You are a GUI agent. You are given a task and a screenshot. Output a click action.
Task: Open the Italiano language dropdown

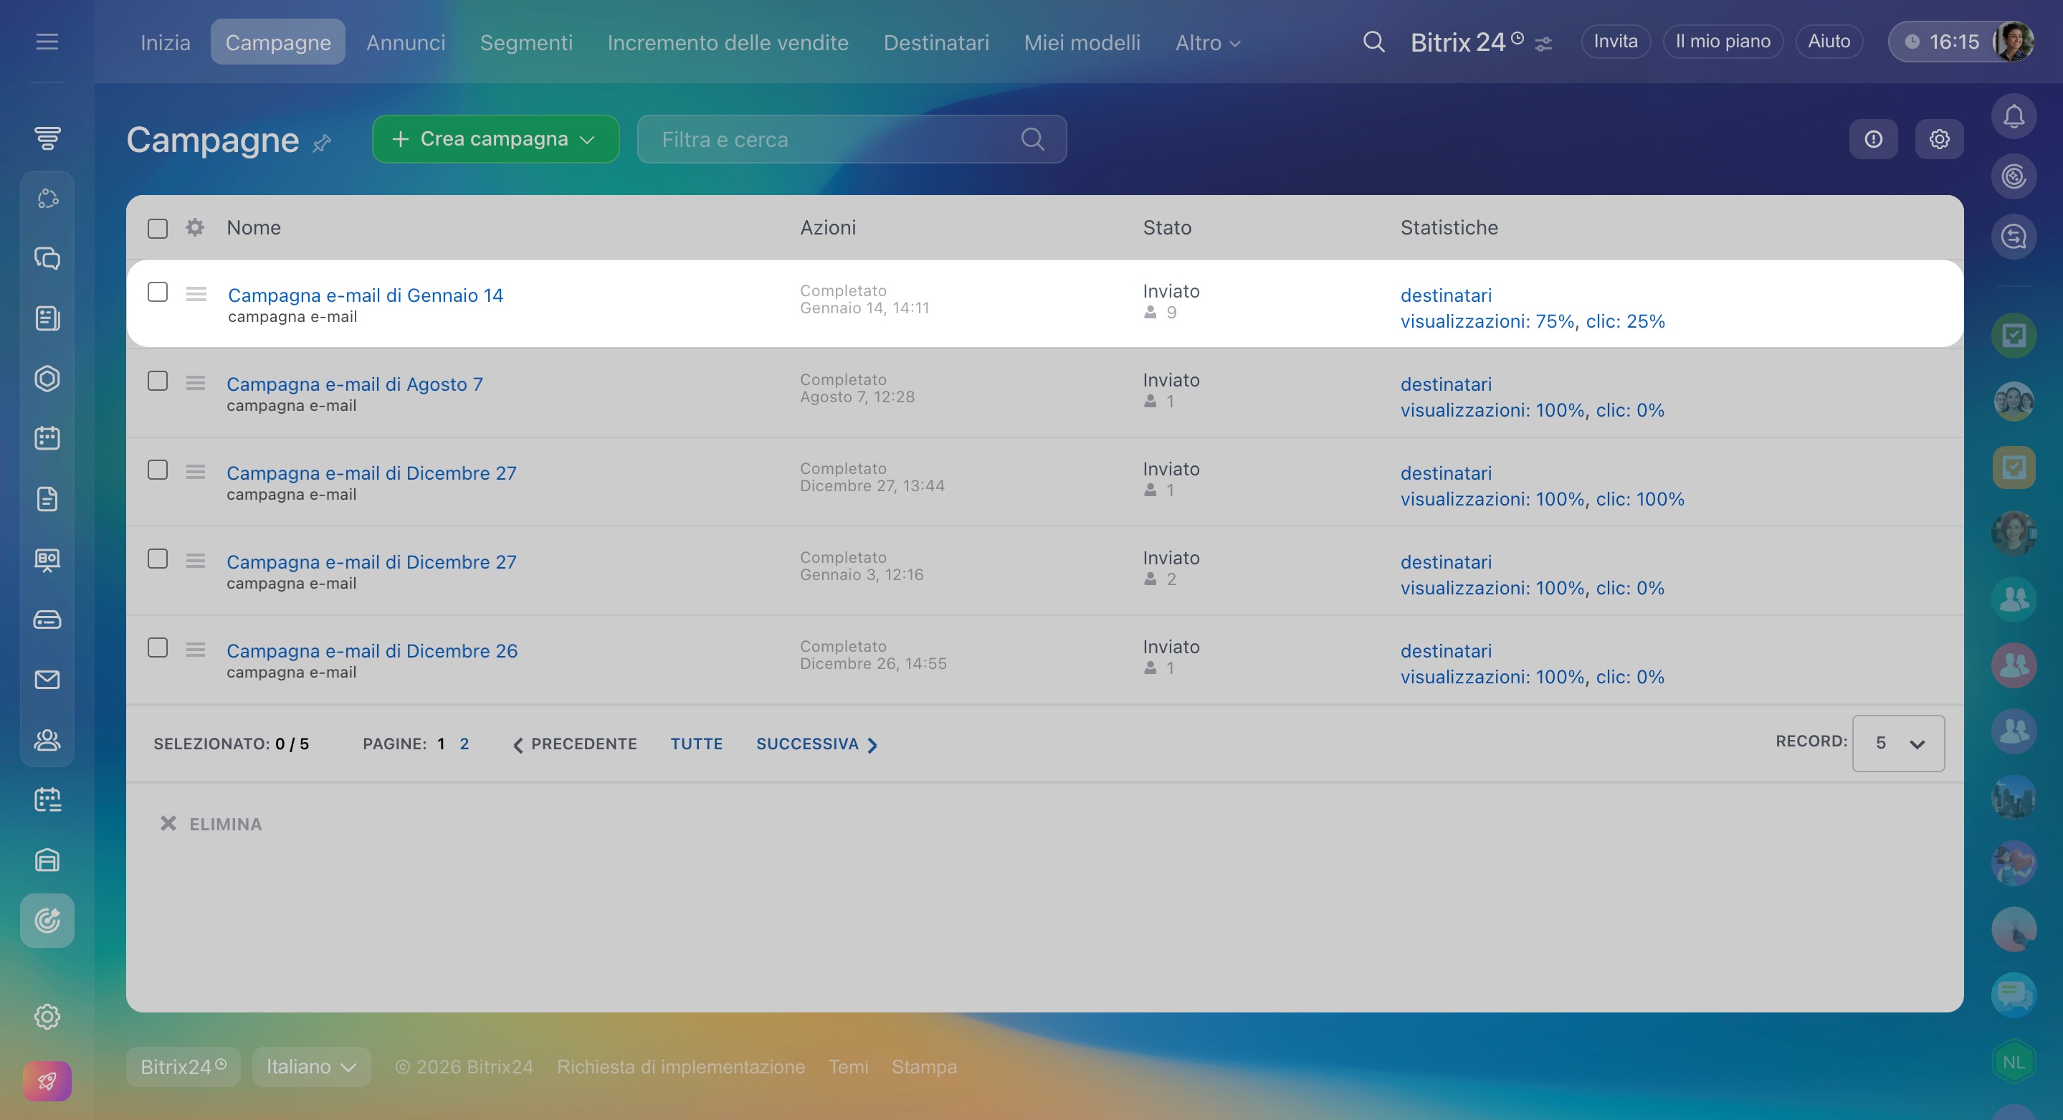[x=310, y=1067]
